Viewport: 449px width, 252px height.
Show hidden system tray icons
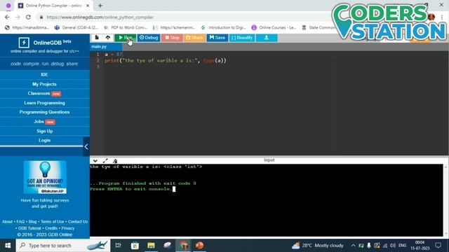(353, 246)
